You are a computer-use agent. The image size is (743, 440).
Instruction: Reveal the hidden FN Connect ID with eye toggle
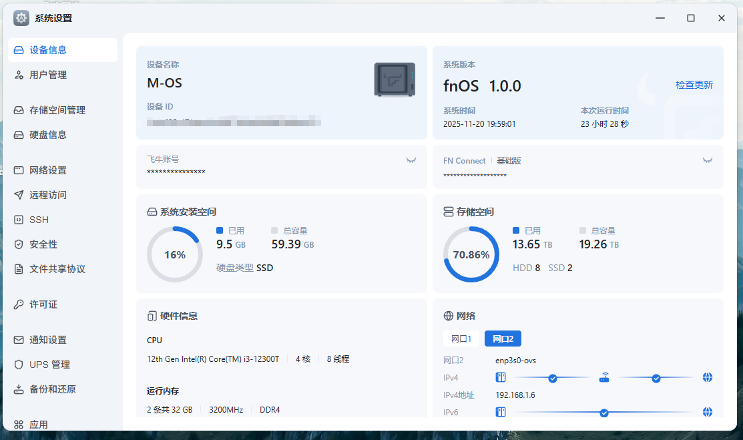click(x=708, y=160)
